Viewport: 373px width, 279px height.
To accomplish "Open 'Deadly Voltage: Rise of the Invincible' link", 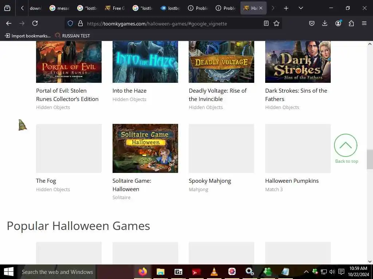I will click(218, 95).
